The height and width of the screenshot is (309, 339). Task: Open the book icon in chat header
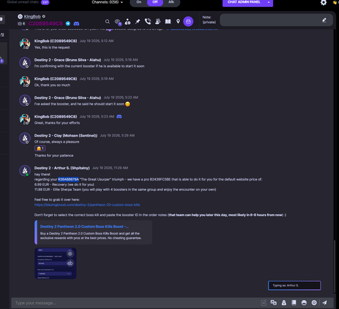[x=168, y=22]
